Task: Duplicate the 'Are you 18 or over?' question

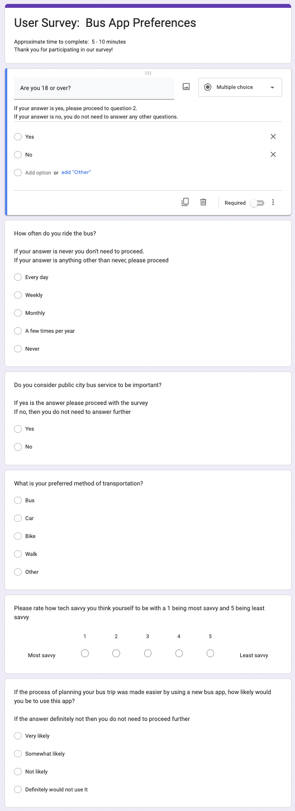Action: coord(185,202)
